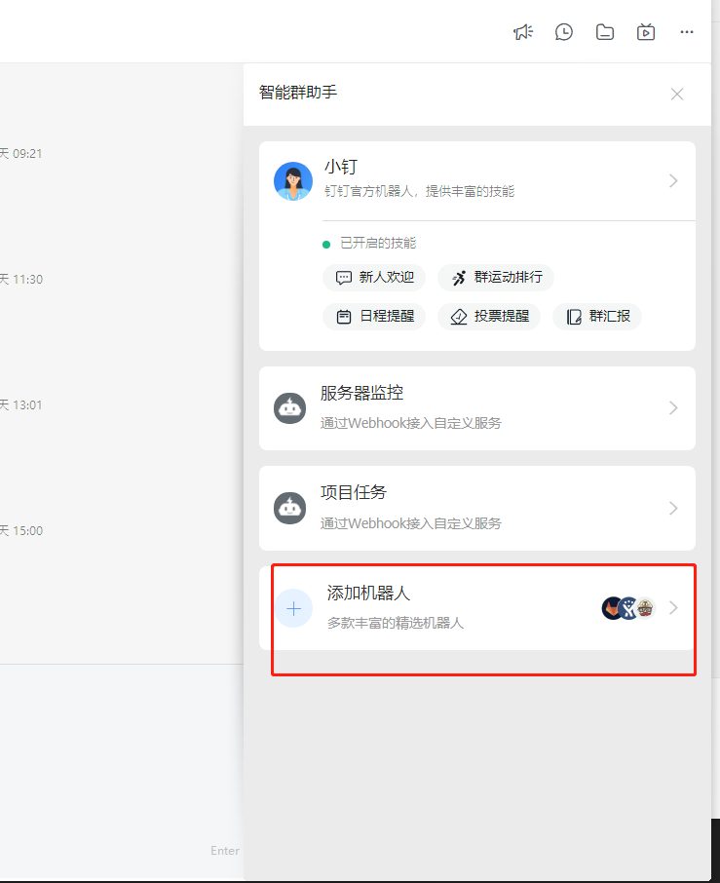Open the group live video icon
This screenshot has width=720, height=883.
point(646,32)
